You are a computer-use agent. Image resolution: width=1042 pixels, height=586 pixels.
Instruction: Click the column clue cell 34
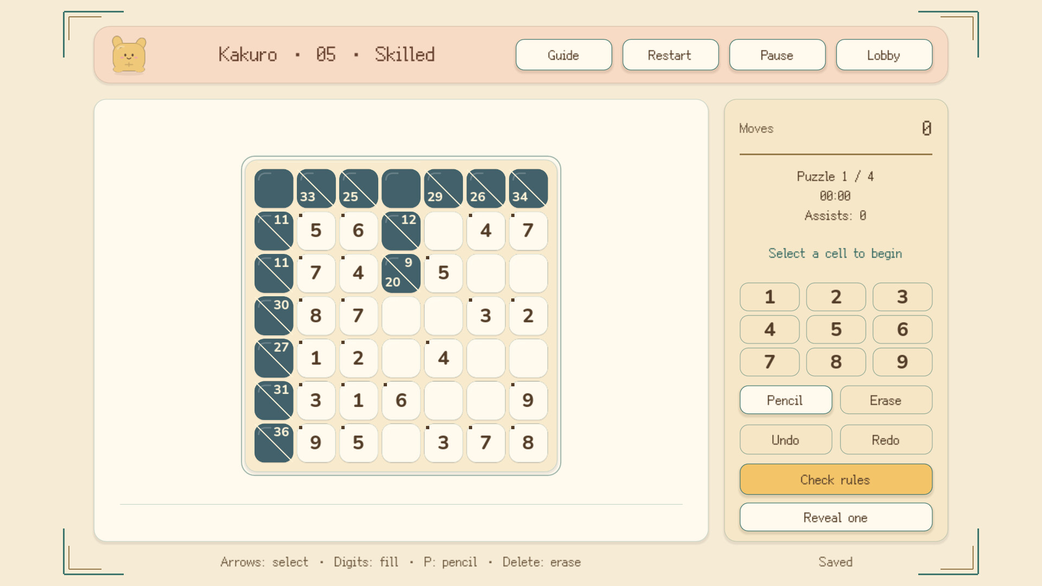529,188
